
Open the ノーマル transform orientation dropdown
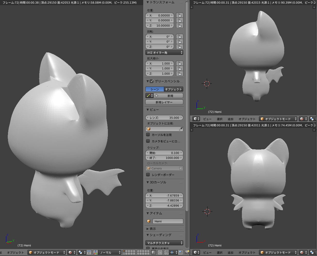[110, 252]
